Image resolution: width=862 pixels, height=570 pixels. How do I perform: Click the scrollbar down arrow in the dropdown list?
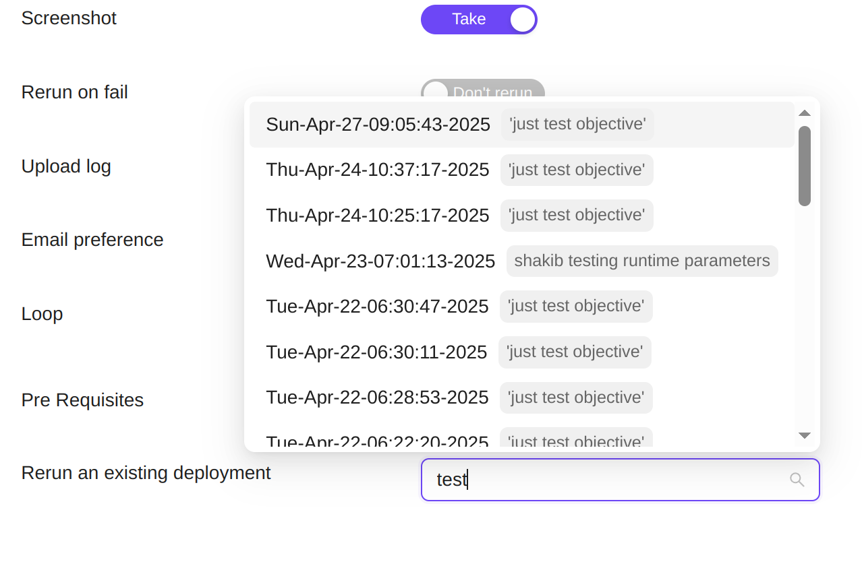[x=804, y=436]
